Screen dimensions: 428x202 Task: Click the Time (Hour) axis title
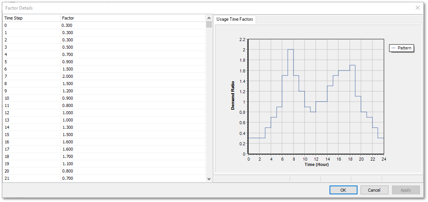click(x=316, y=164)
